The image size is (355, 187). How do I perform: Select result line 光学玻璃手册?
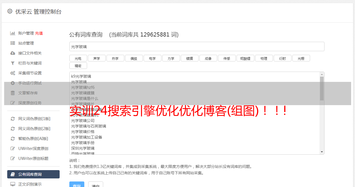[83, 143]
